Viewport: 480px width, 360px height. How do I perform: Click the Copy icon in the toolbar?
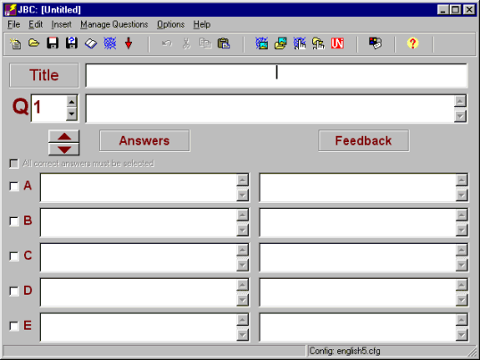click(205, 44)
